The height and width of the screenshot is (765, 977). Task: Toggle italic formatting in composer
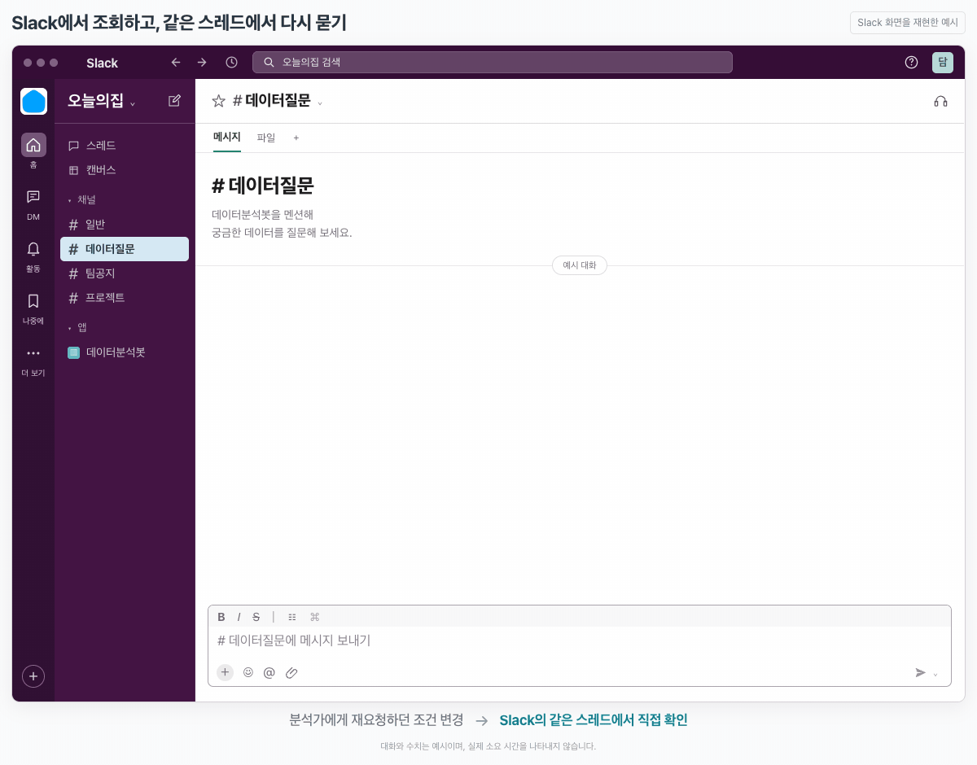(x=239, y=617)
